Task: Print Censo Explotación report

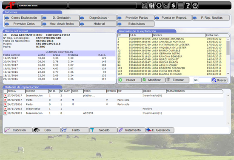Action: pos(23,18)
